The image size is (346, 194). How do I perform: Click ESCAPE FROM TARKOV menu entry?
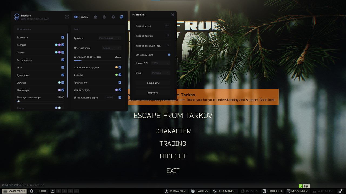coord(173,116)
